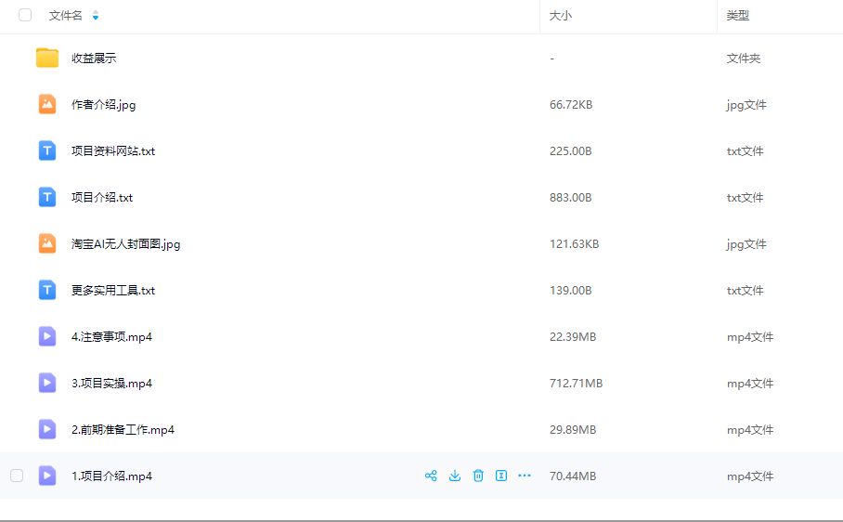Rename the 1.项目介绍.mp4 file
The width and height of the screenshot is (843, 522).
(x=501, y=476)
